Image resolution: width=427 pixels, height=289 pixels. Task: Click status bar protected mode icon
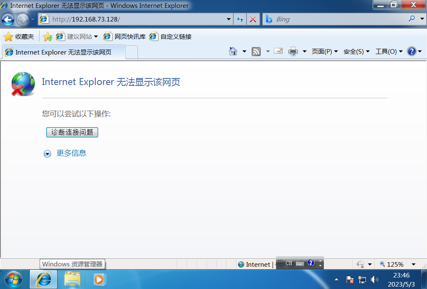coord(361,264)
